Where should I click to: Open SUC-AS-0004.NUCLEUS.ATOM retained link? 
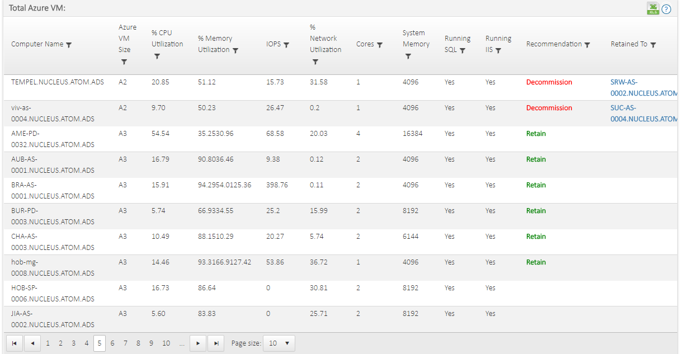(x=644, y=114)
